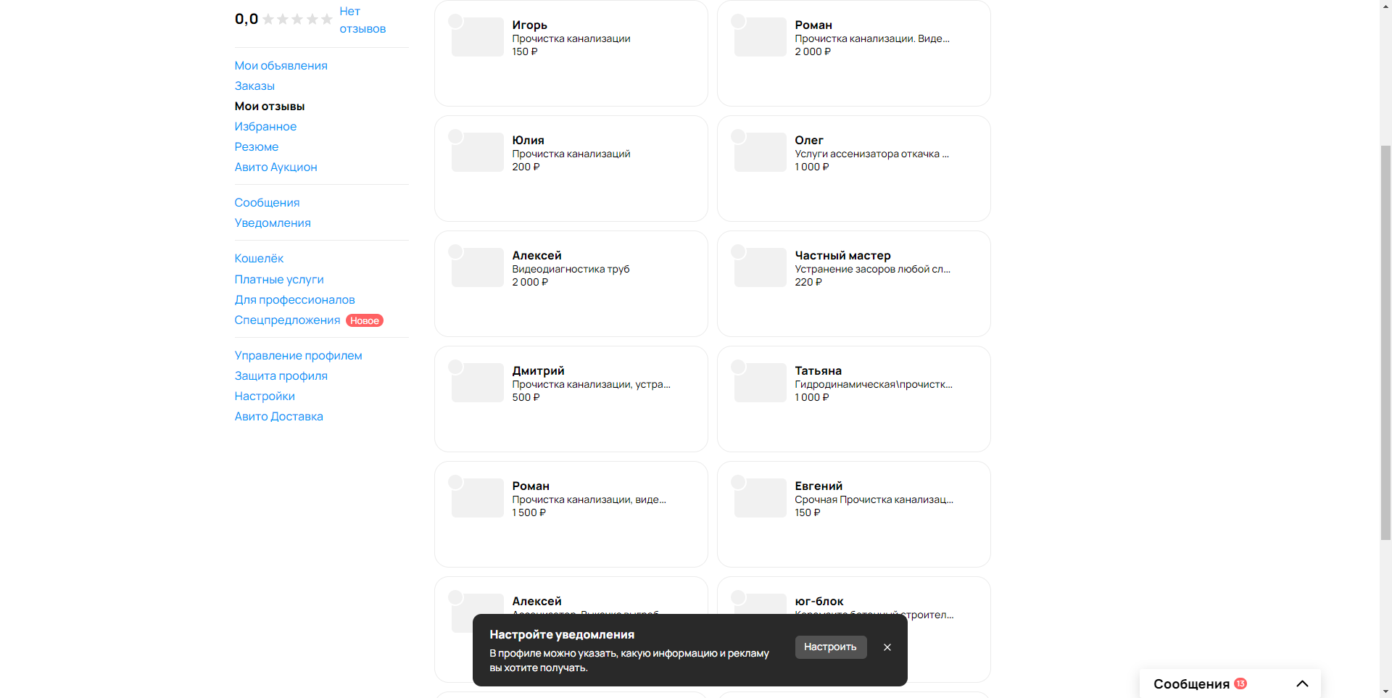1392x698 pixels.
Task: Open Алексей's Видеодиагностика труб thumbnail
Action: pos(478,267)
